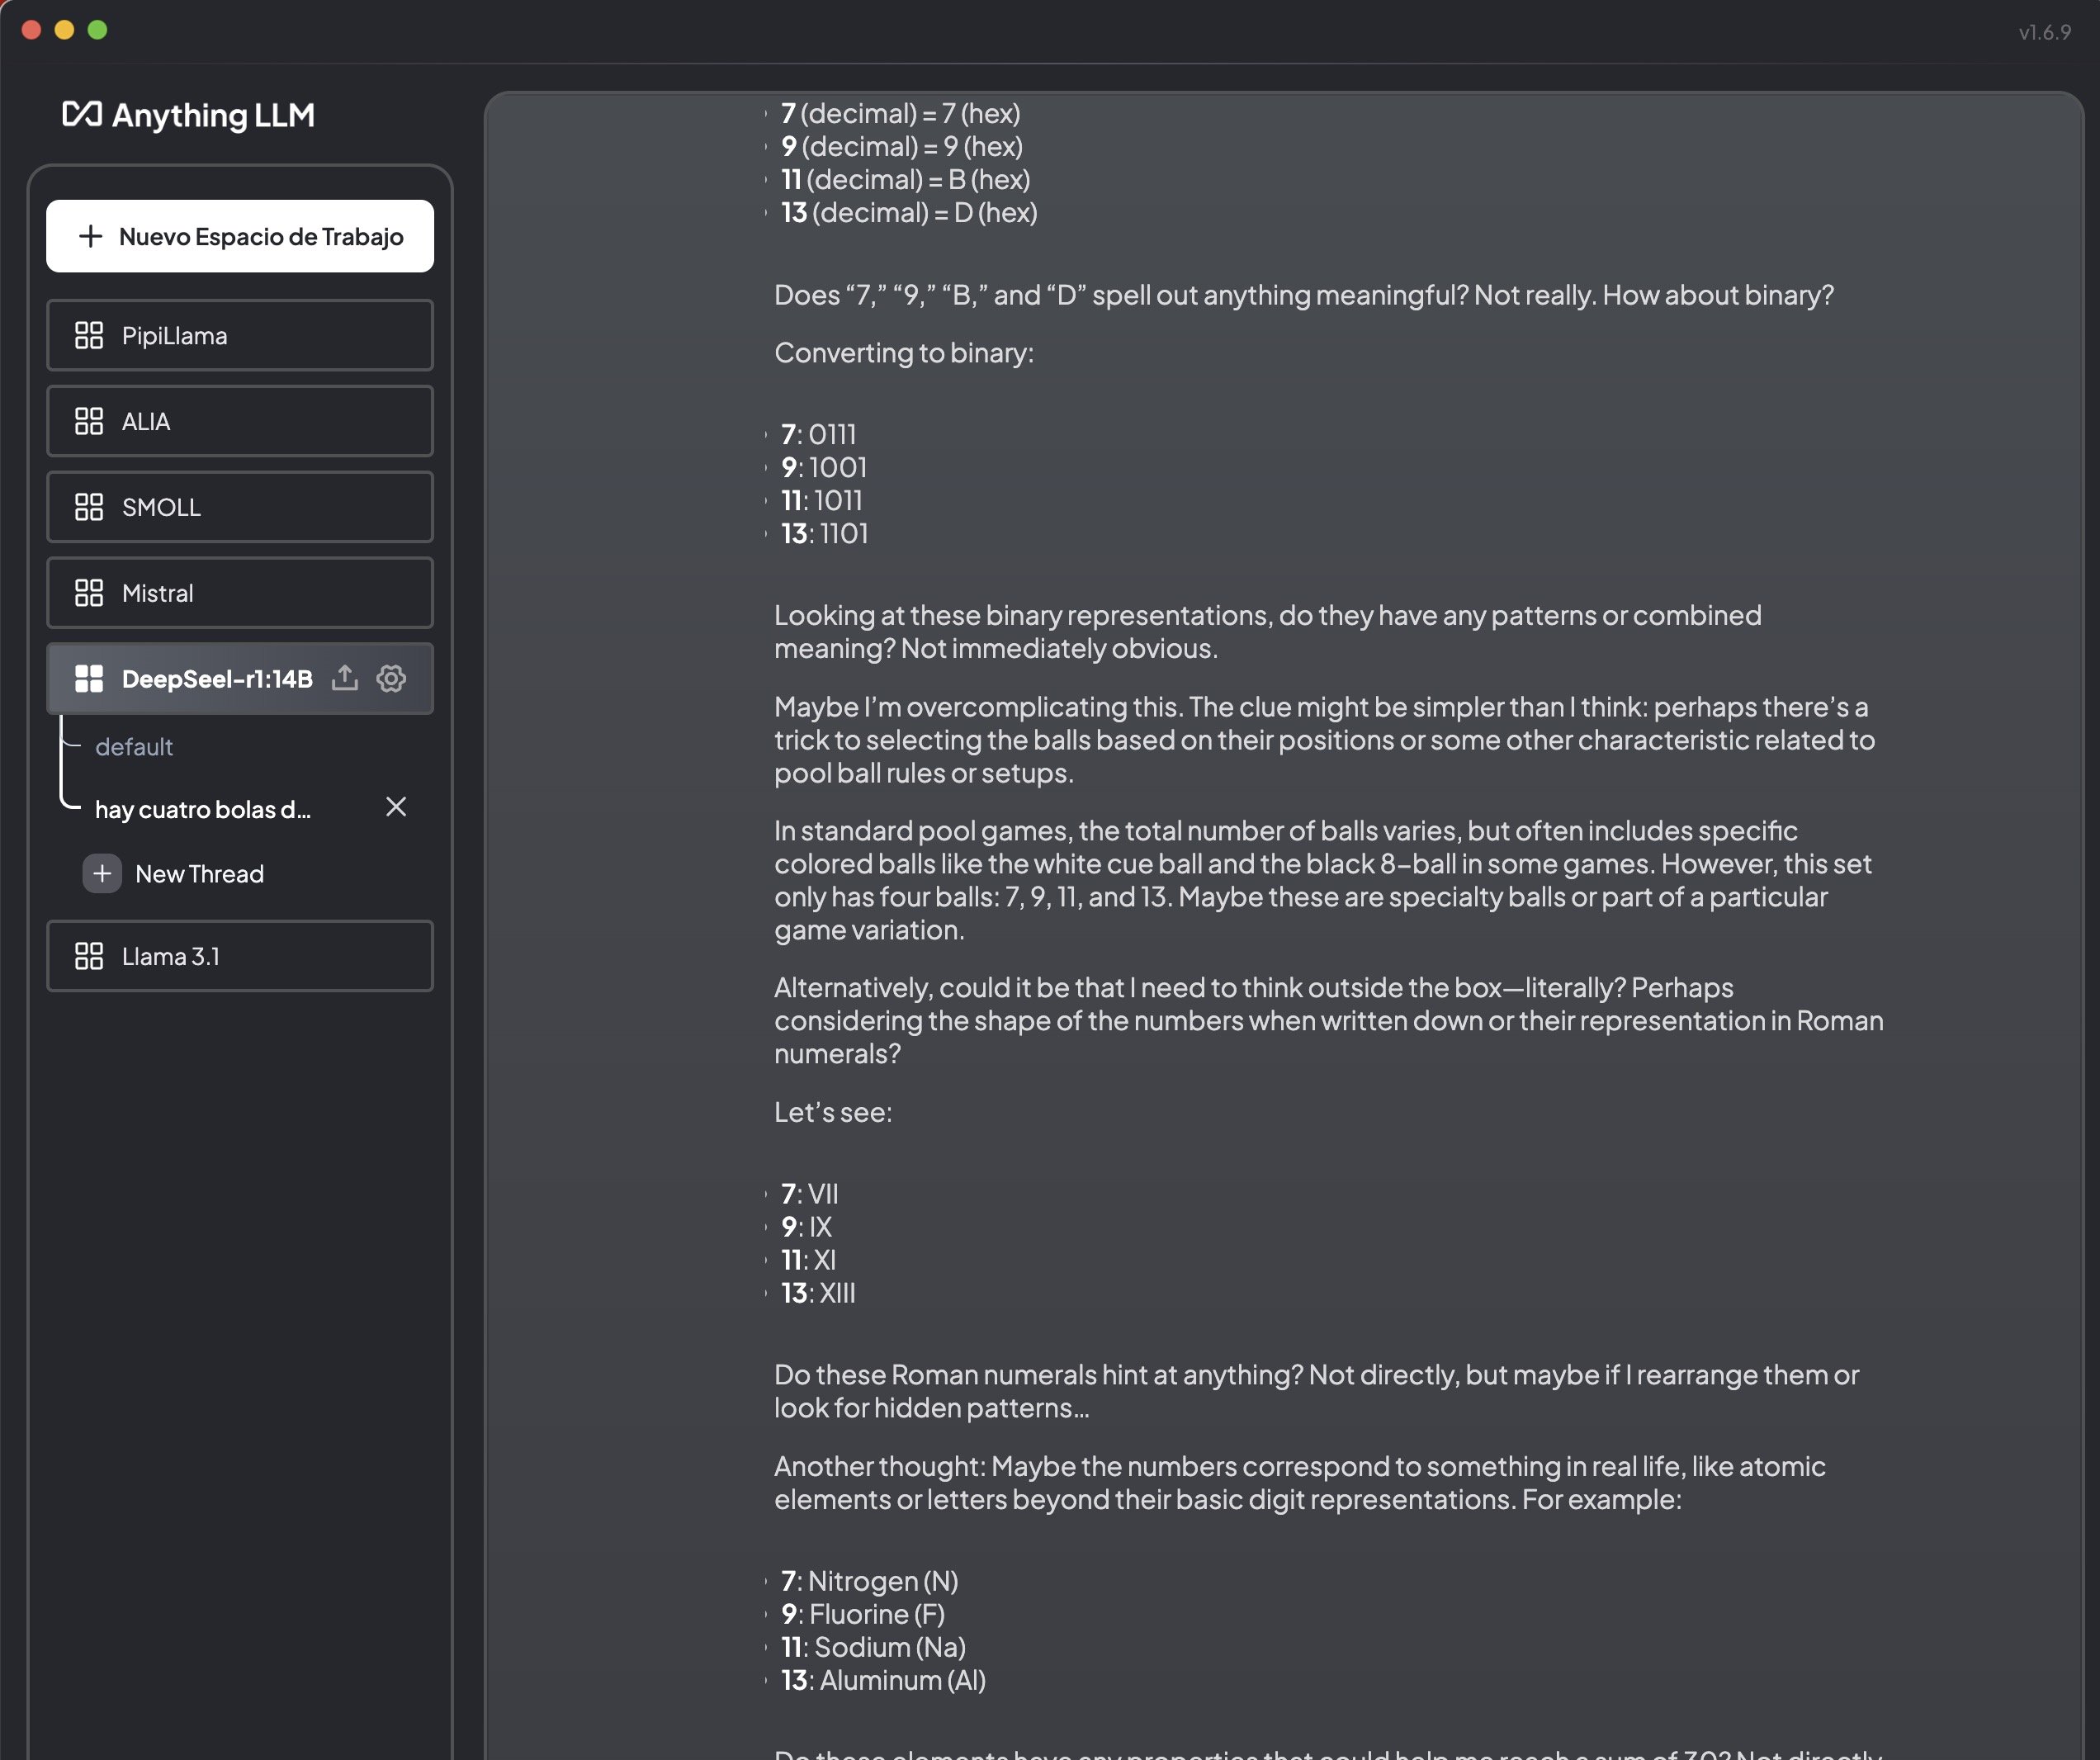The height and width of the screenshot is (1760, 2100).
Task: Click the green macOS fullscreen button
Action: click(98, 30)
